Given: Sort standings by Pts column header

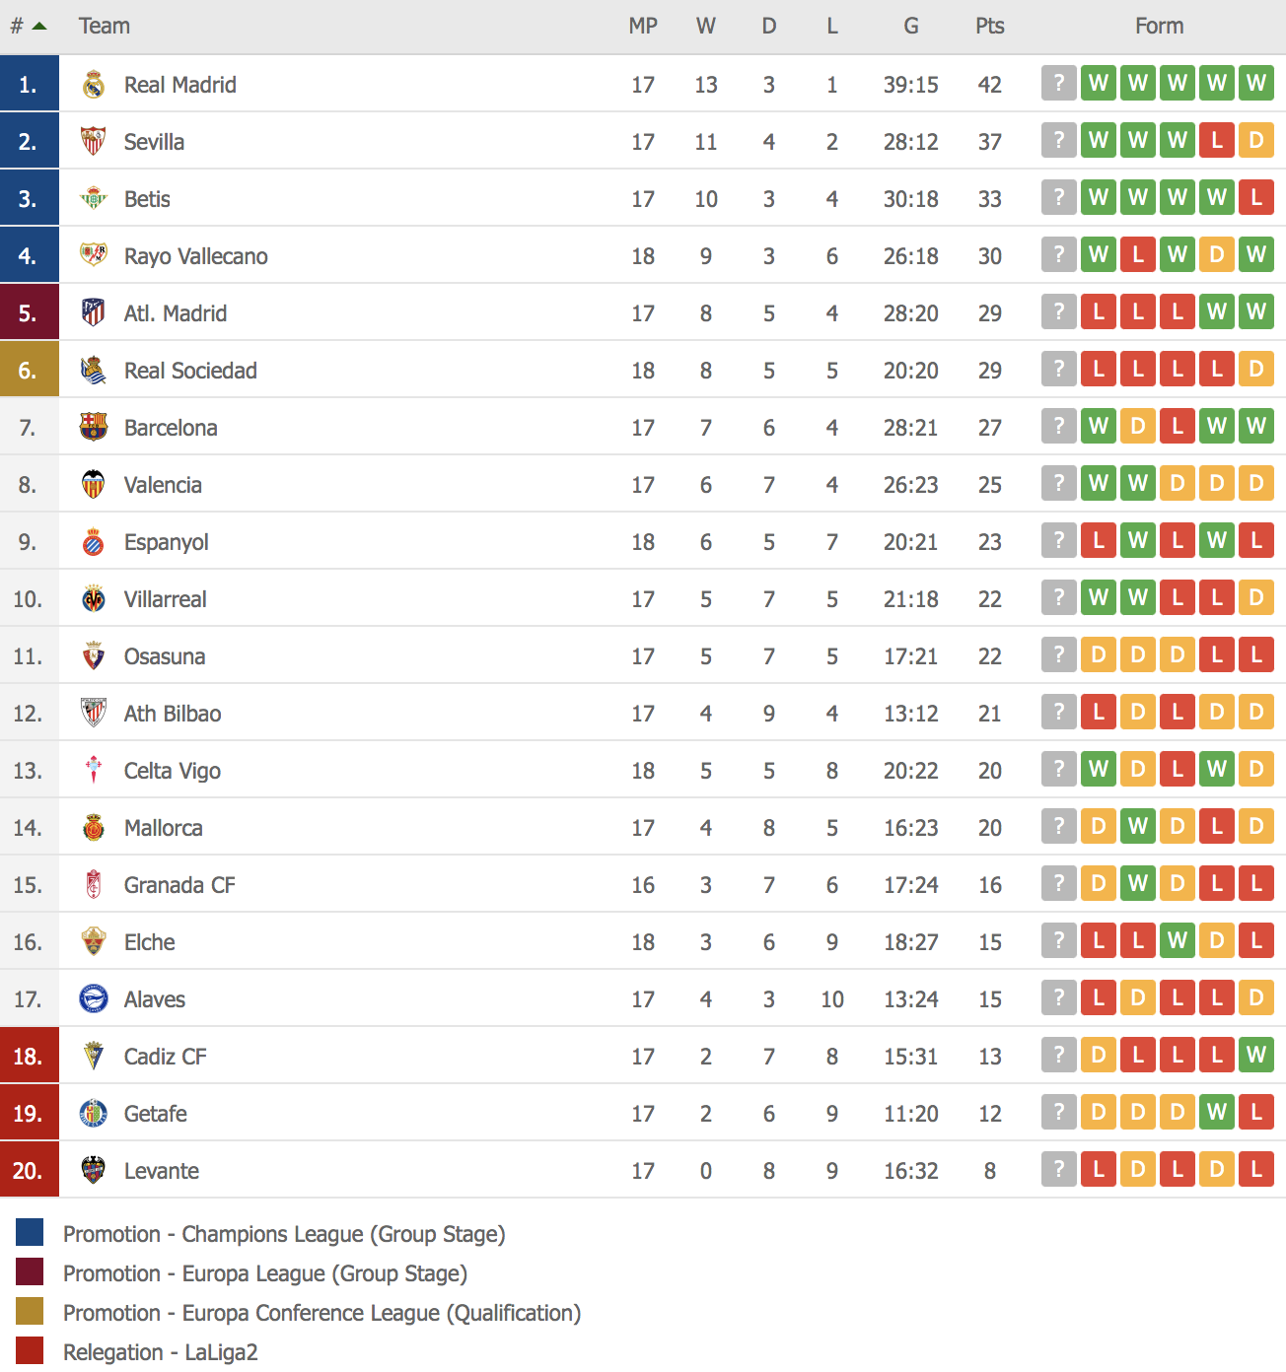Looking at the screenshot, I should (989, 27).
